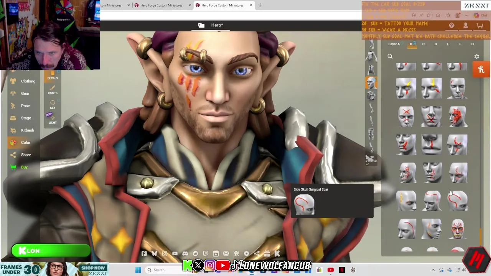The width and height of the screenshot is (491, 276).
Task: Choose the red X lips scar decal
Action: tap(432, 117)
